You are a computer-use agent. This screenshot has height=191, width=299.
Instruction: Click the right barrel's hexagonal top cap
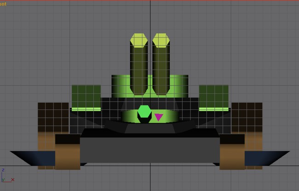point(161,40)
